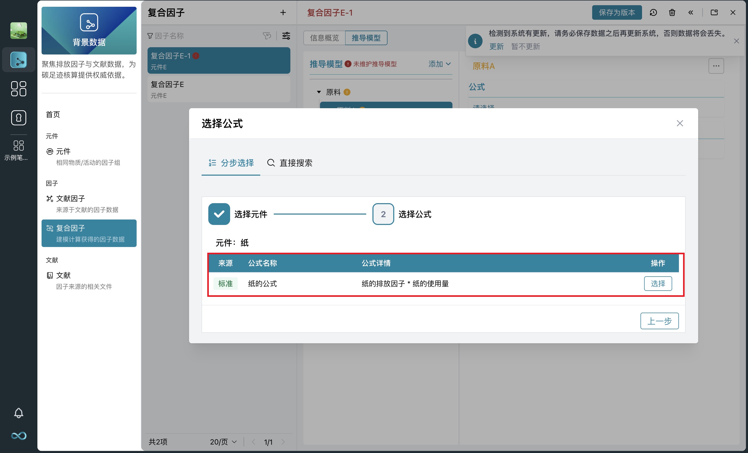
Task: Click the 更新 link in notification
Action: click(496, 46)
